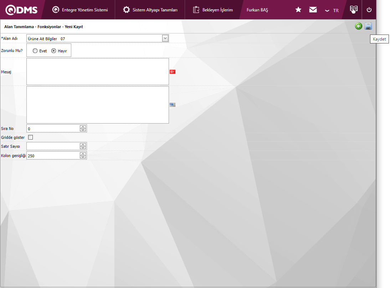Open Entegre Yönetim Sistemi menu
This screenshot has height=288, width=390.
pyautogui.click(x=80, y=10)
